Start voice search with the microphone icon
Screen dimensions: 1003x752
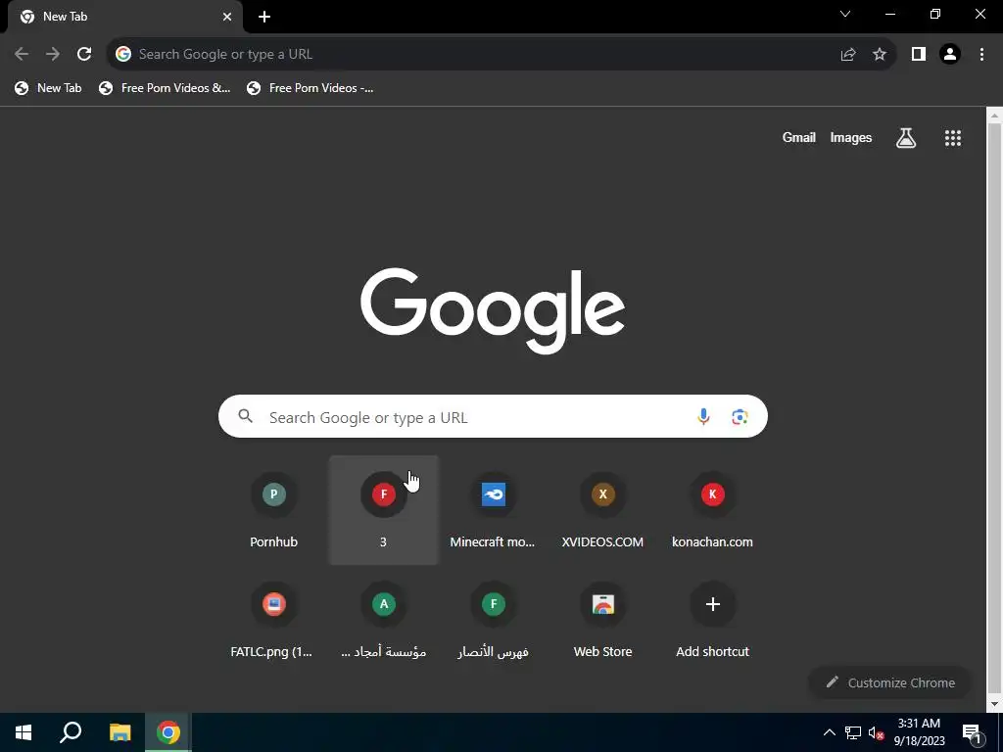pyautogui.click(x=703, y=417)
